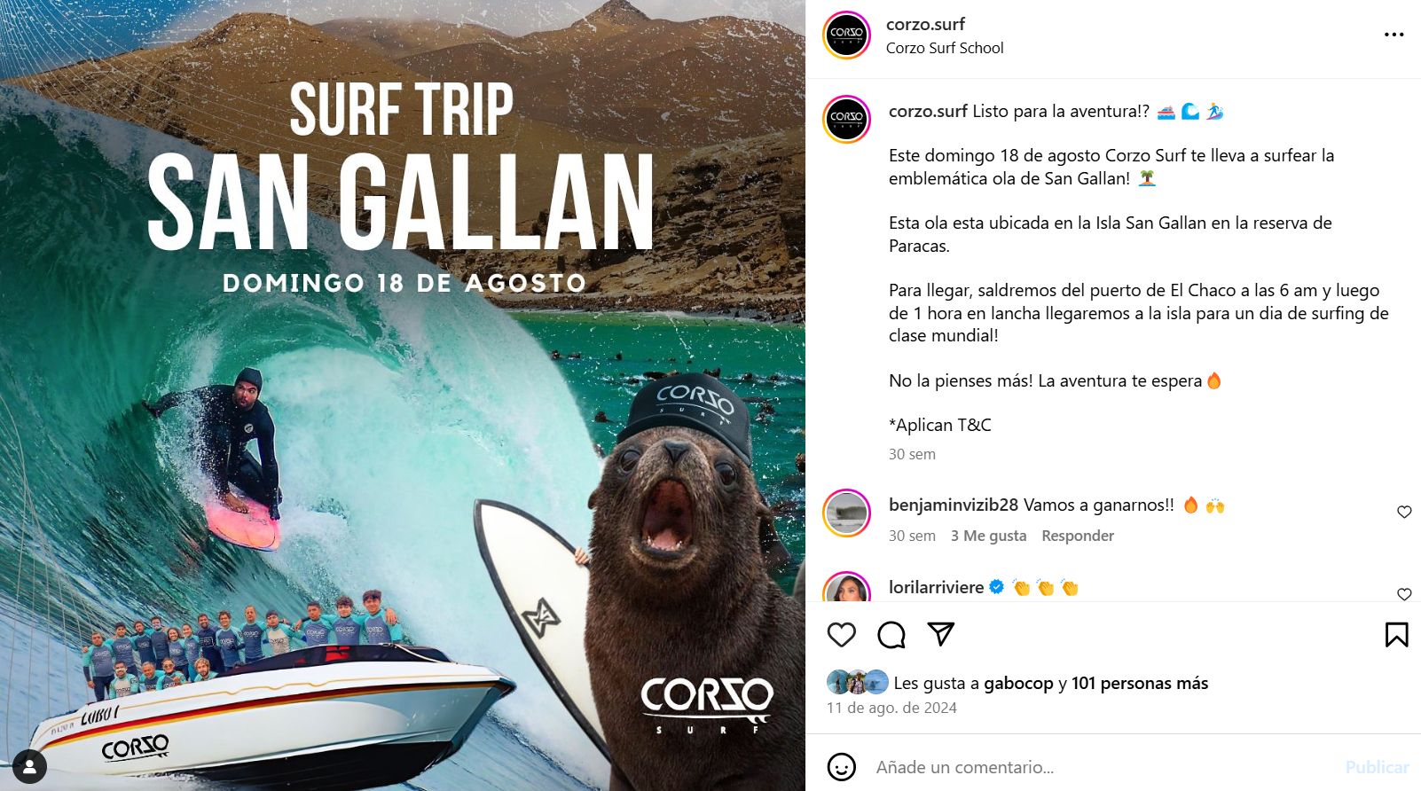Image resolution: width=1421 pixels, height=791 pixels.
Task: Like the post with the heart icon
Action: 841,634
